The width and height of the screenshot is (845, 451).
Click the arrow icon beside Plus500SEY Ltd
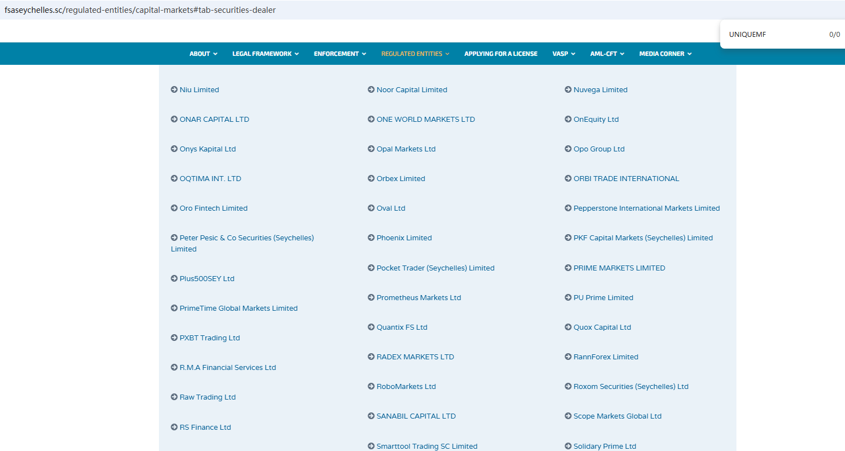click(x=174, y=278)
